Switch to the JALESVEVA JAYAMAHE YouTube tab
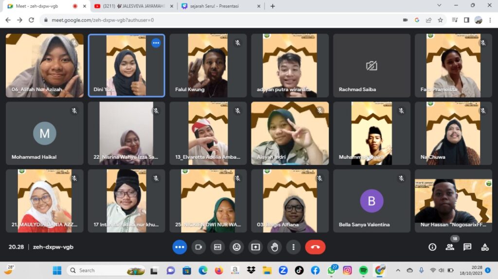 (132, 6)
